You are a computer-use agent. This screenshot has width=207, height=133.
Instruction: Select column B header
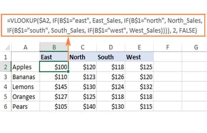[54, 47]
